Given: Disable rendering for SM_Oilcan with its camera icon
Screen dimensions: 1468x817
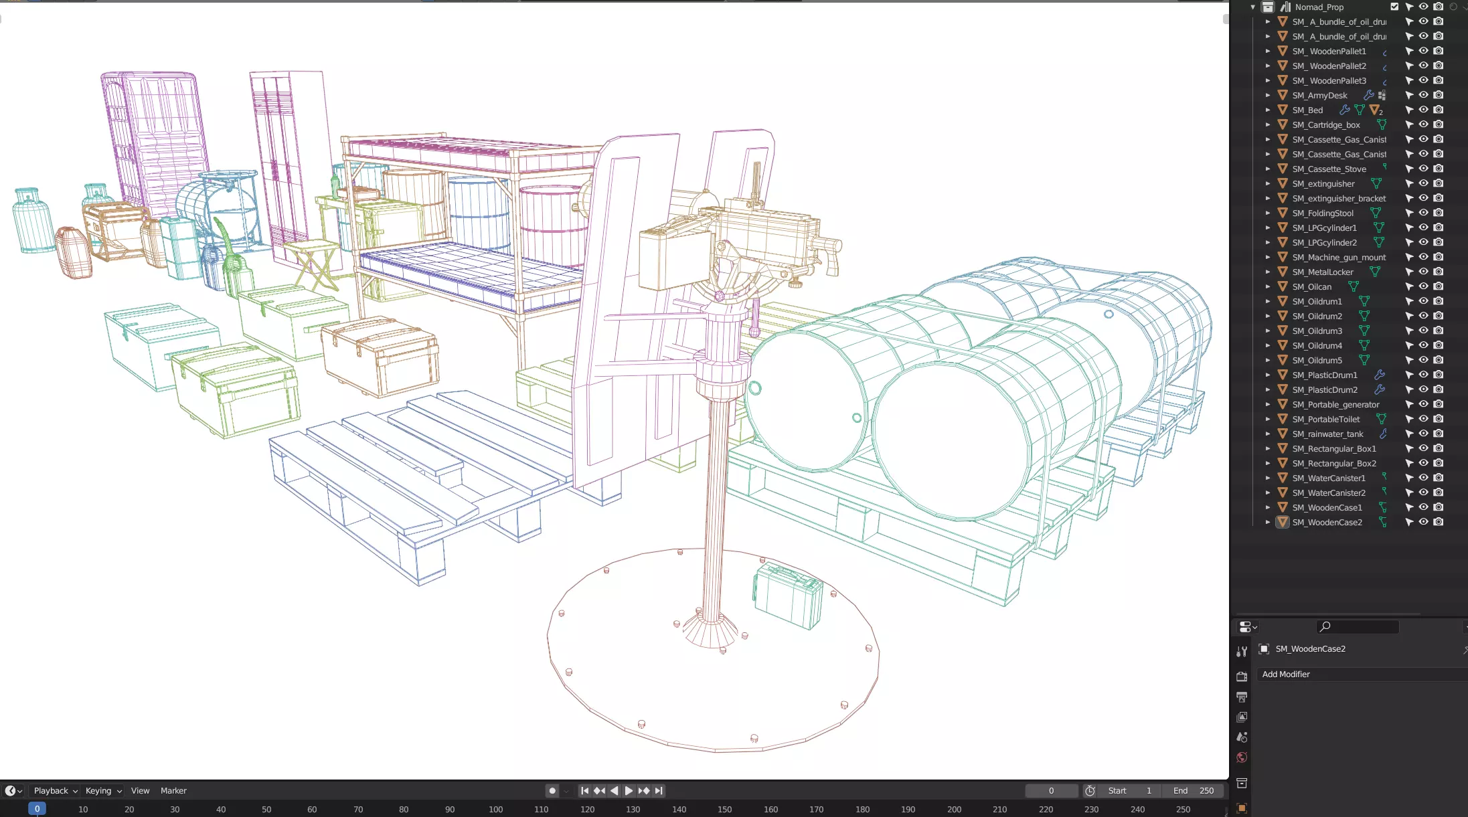Looking at the screenshot, I should 1438,286.
